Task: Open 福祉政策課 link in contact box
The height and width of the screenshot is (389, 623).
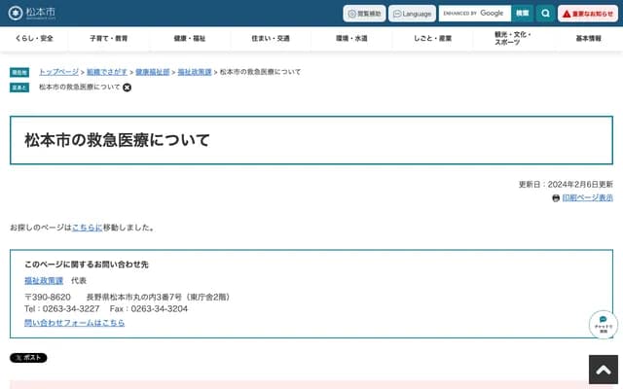Action: click(44, 281)
